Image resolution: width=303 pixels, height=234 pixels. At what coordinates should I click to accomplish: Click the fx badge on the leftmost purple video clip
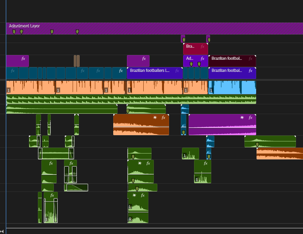[x=23, y=59]
